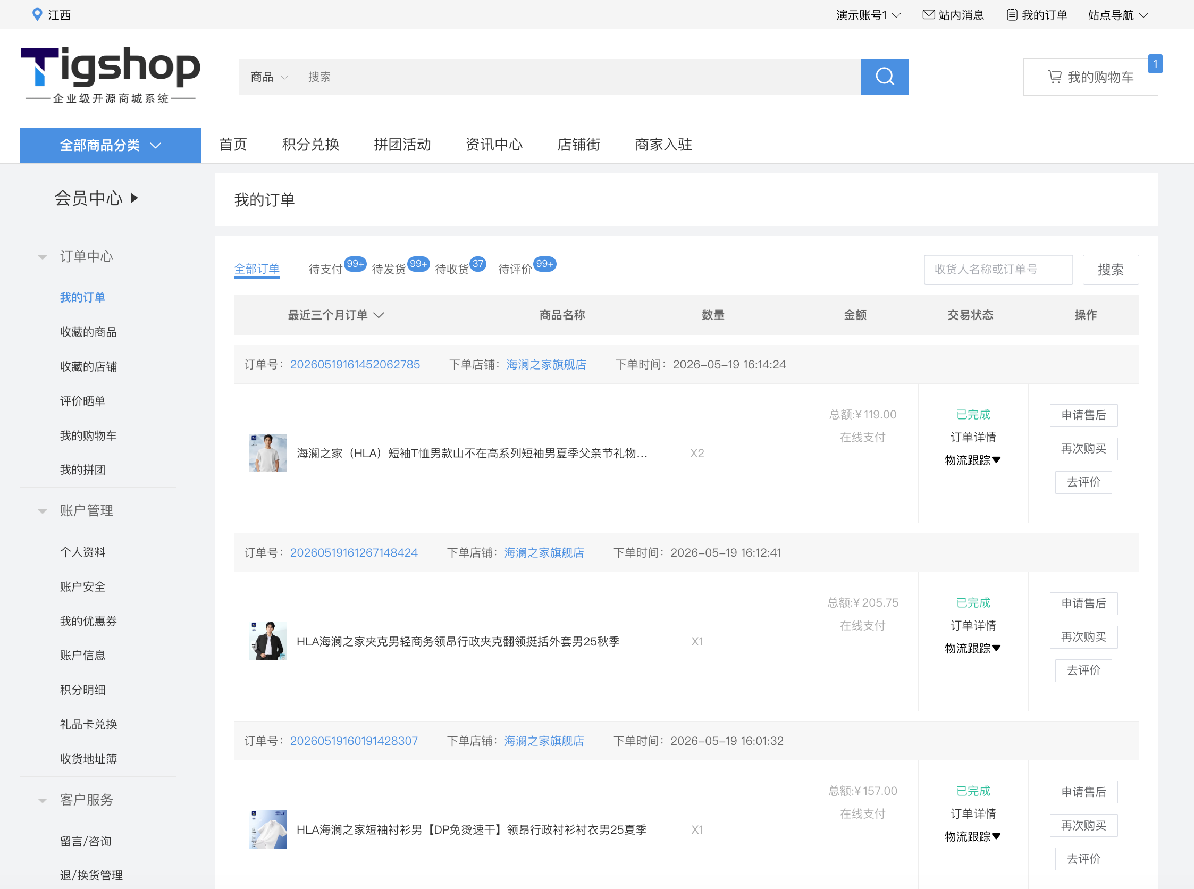Click the 会员中心 arrow header
This screenshot has width=1194, height=889.
pyautogui.click(x=96, y=198)
